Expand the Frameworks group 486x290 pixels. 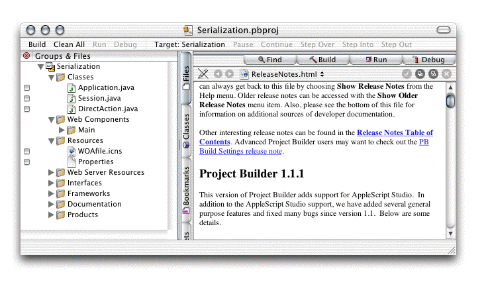click(x=51, y=193)
